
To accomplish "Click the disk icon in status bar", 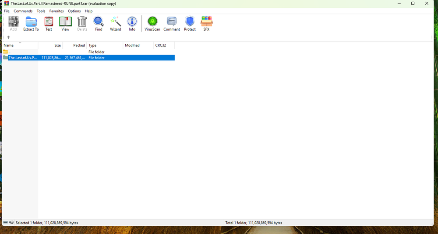I will click(x=6, y=223).
